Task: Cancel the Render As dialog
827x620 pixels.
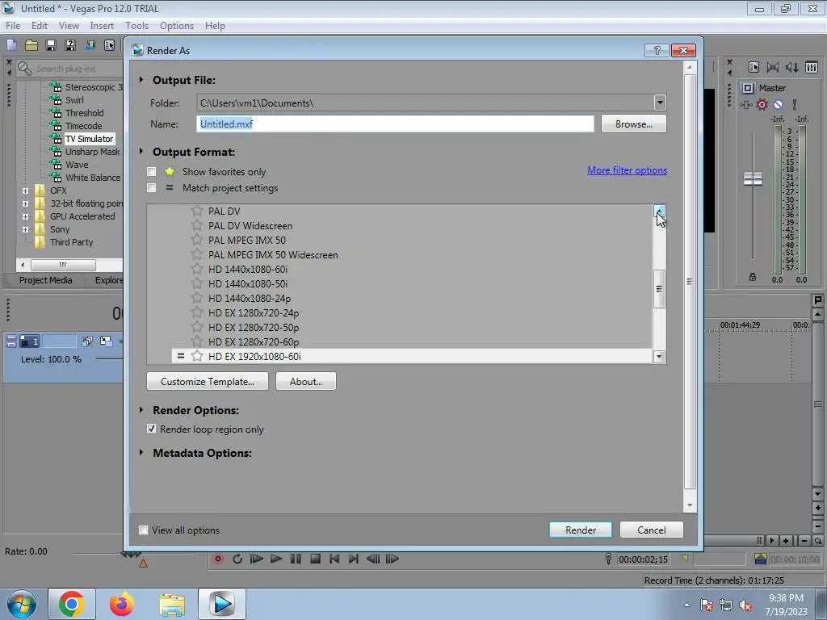Action: (x=652, y=530)
